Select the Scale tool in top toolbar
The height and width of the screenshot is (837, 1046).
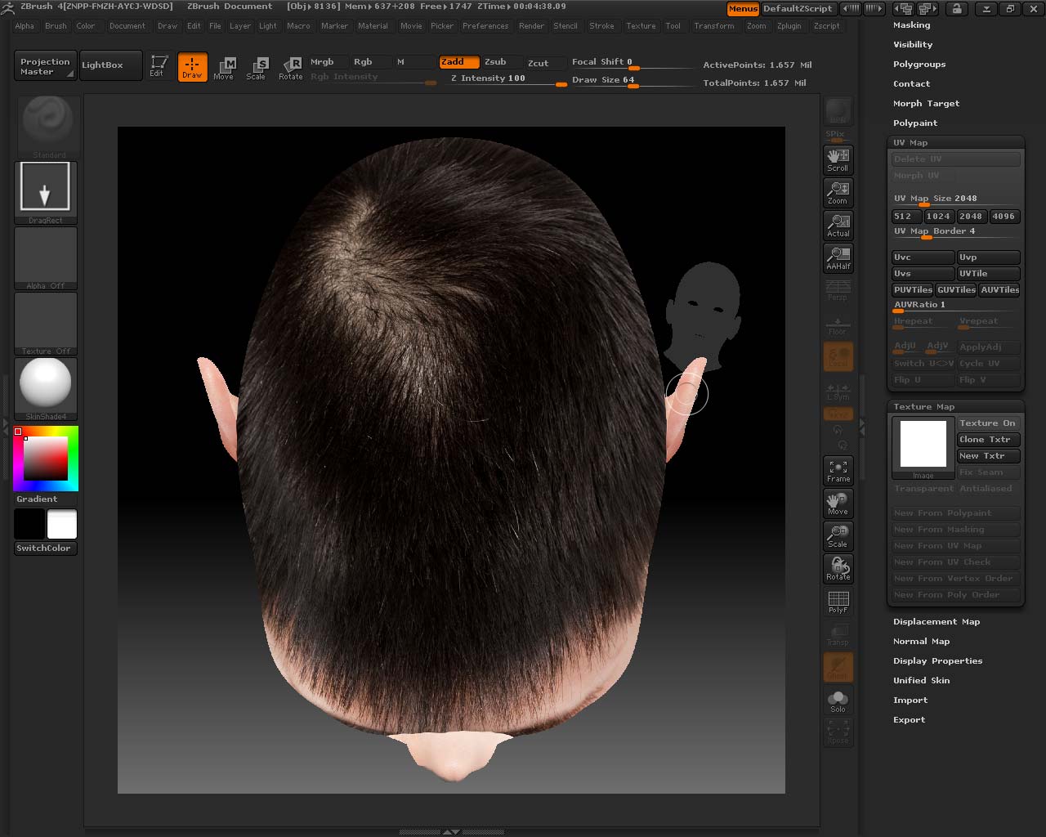click(257, 67)
